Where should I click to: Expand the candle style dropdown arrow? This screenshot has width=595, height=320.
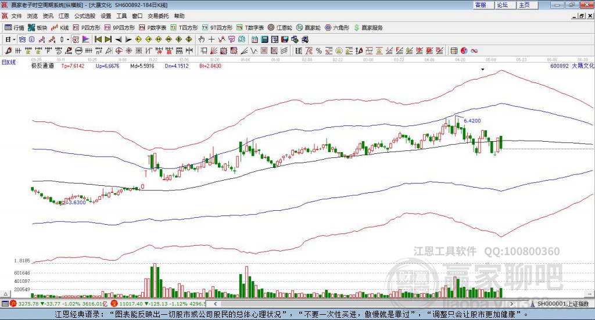[x=68, y=39]
